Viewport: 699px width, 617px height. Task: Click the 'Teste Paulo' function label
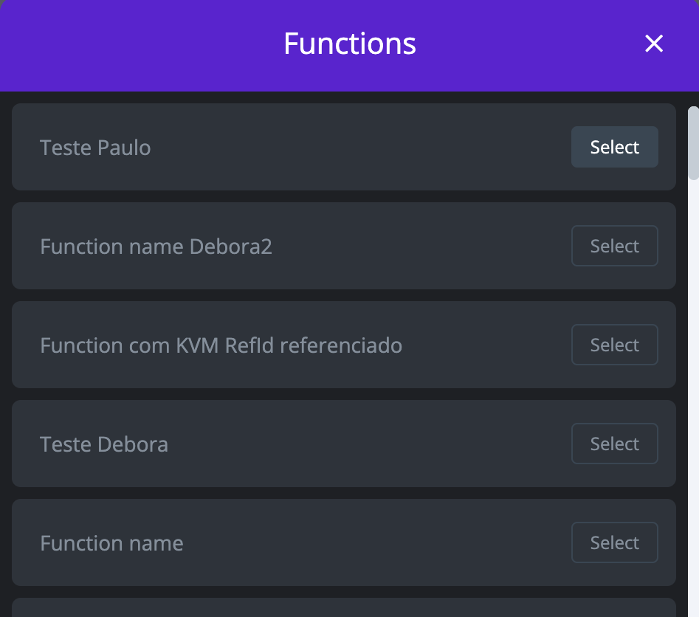tap(95, 148)
